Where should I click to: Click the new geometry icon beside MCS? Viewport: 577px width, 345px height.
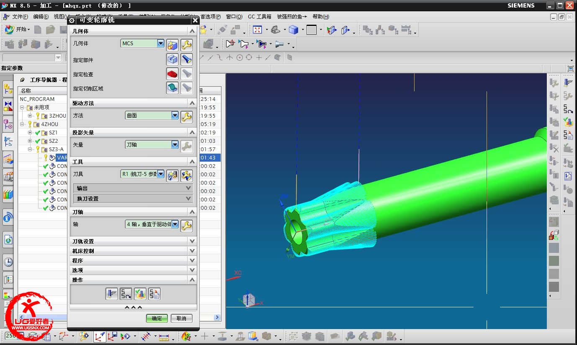172,45
